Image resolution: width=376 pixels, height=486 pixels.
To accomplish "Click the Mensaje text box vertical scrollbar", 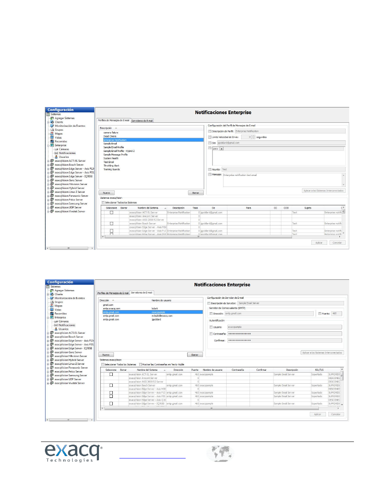I will (344, 180).
